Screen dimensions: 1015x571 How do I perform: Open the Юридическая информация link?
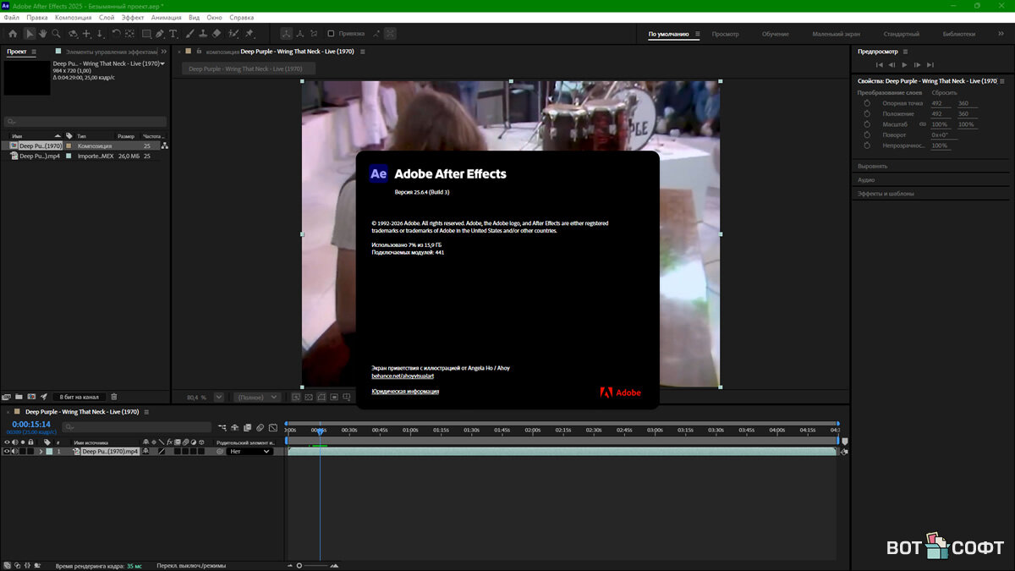point(405,392)
